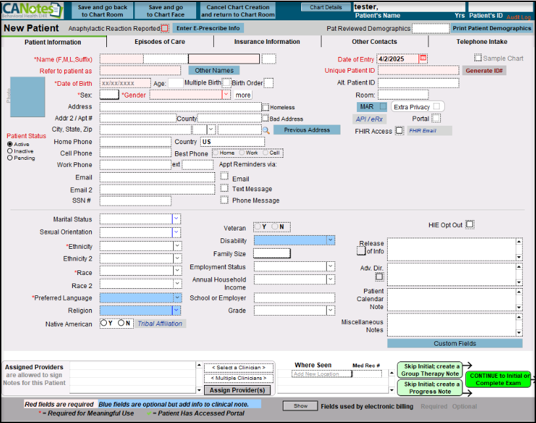
Task: Enable Text Message appointment reminders
Action: 224,189
